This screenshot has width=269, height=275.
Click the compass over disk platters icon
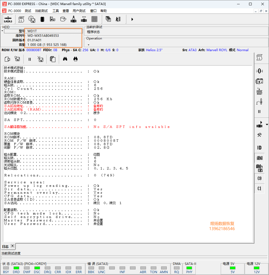(x=74, y=19)
